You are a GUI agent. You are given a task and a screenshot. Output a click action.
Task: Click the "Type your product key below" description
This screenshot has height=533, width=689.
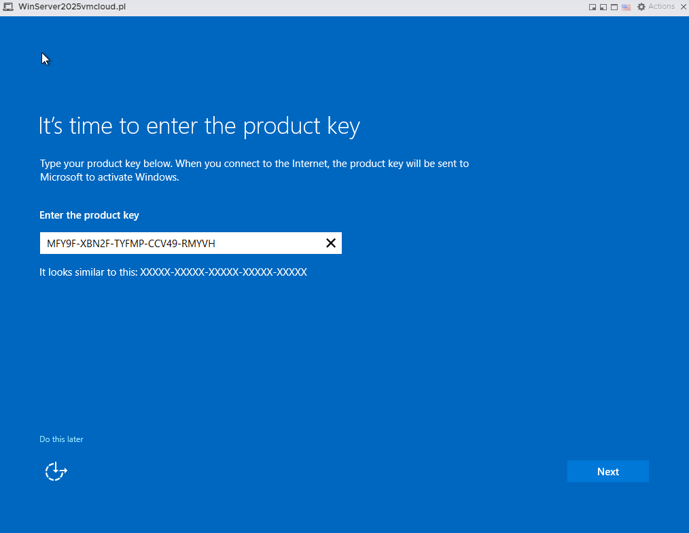(x=254, y=170)
